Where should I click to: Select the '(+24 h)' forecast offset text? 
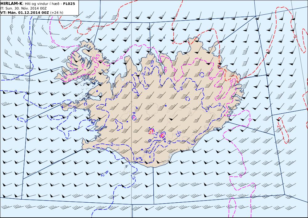tap(57, 13)
